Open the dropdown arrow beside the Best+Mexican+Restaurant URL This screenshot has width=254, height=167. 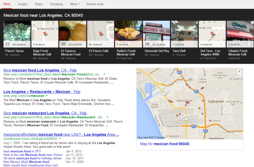coord(107,117)
